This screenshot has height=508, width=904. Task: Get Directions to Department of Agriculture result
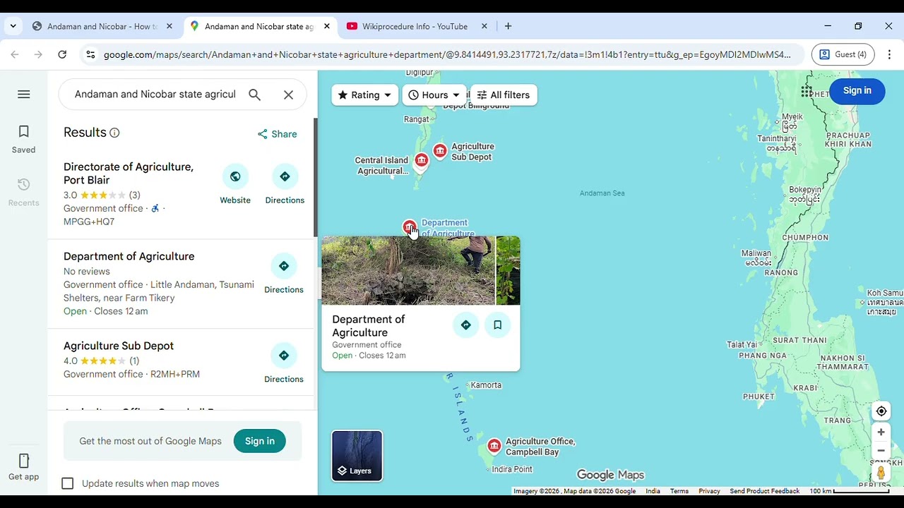click(284, 274)
